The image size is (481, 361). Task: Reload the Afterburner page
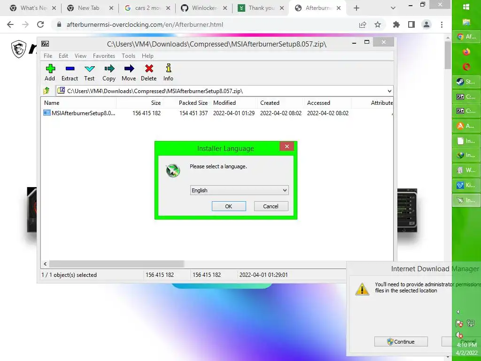(40, 24)
